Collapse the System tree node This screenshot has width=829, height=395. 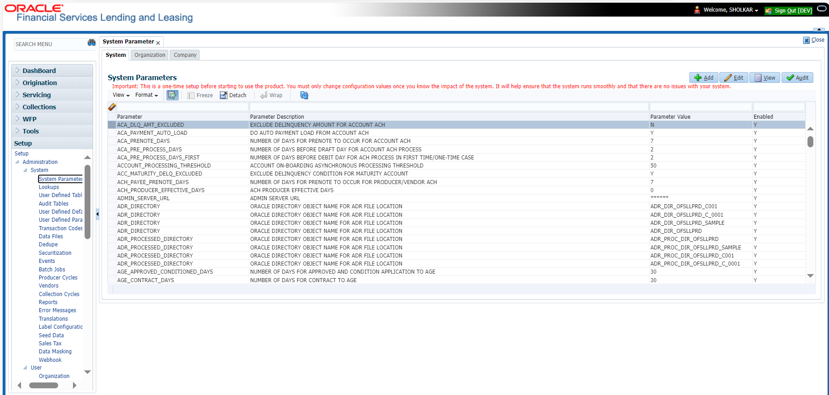coord(26,170)
